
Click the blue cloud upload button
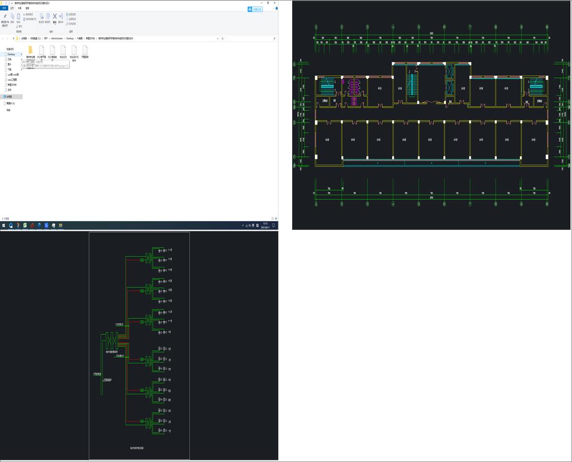tap(255, 9)
